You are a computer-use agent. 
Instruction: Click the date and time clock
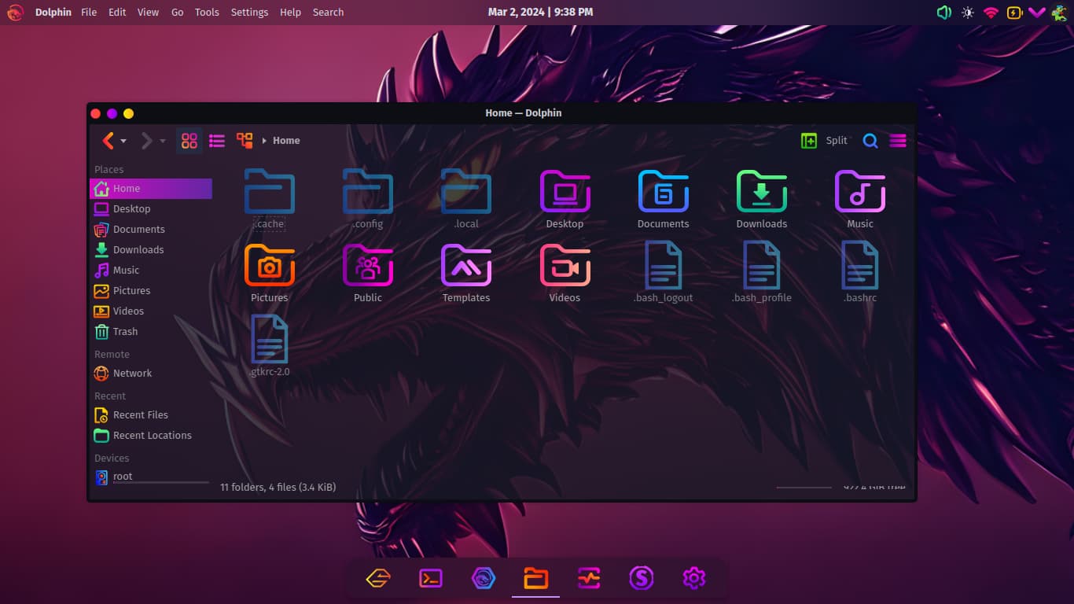click(541, 13)
